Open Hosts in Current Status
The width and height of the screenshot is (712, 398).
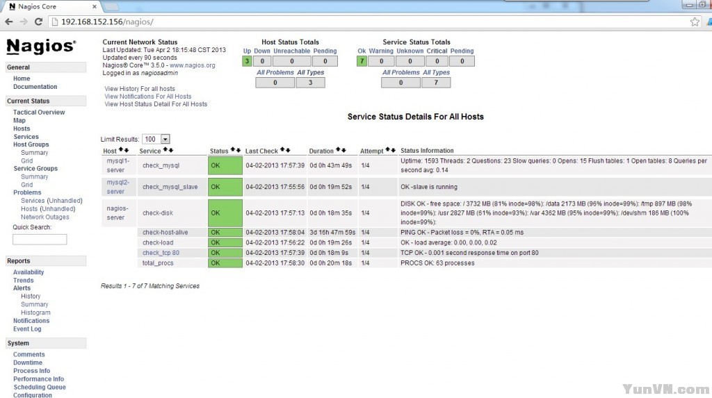click(x=22, y=128)
